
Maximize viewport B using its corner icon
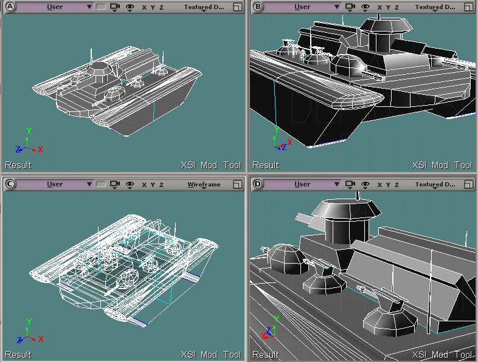[468, 7]
